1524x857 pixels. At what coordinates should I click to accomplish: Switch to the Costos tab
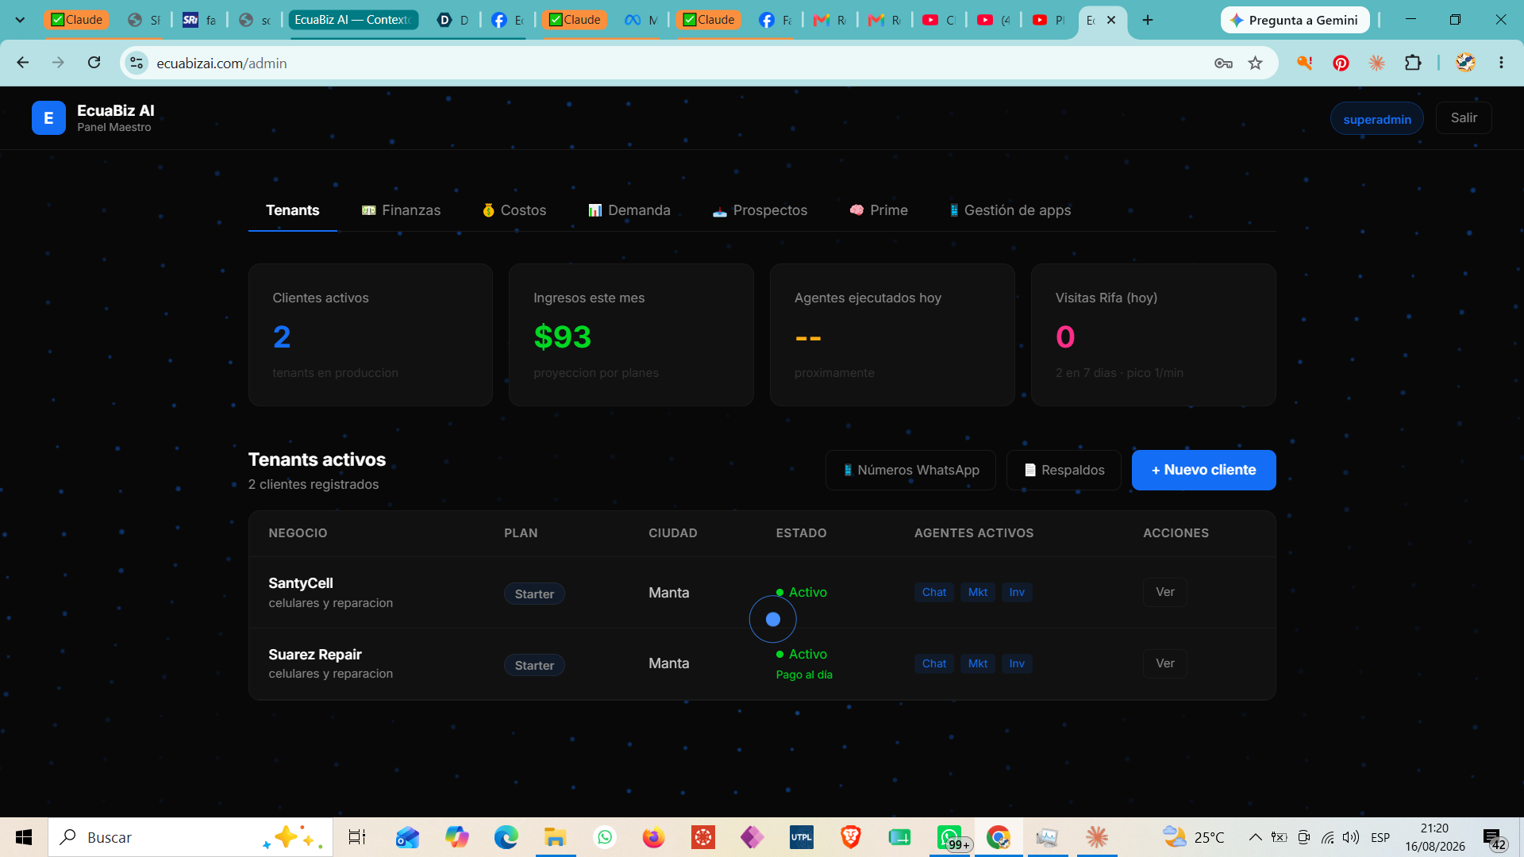coord(514,210)
